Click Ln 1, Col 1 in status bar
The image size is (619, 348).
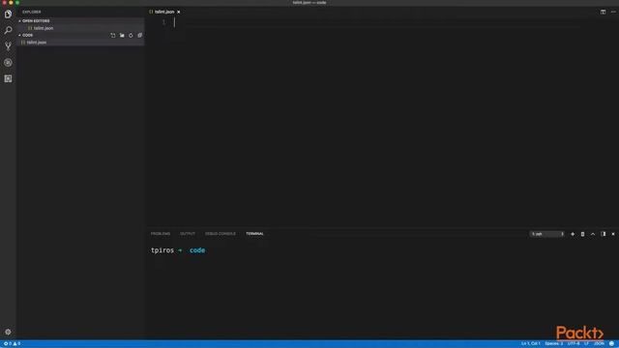click(530, 344)
